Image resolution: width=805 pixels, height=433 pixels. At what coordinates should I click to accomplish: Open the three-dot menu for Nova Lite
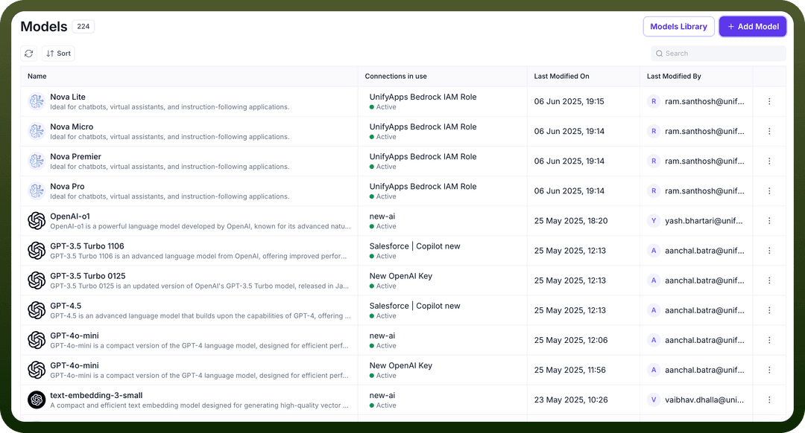pyautogui.click(x=769, y=101)
